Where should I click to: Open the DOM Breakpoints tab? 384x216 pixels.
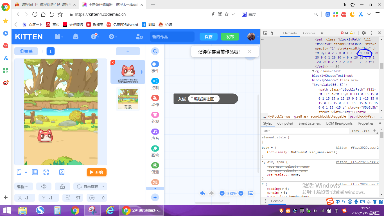tap(339, 123)
